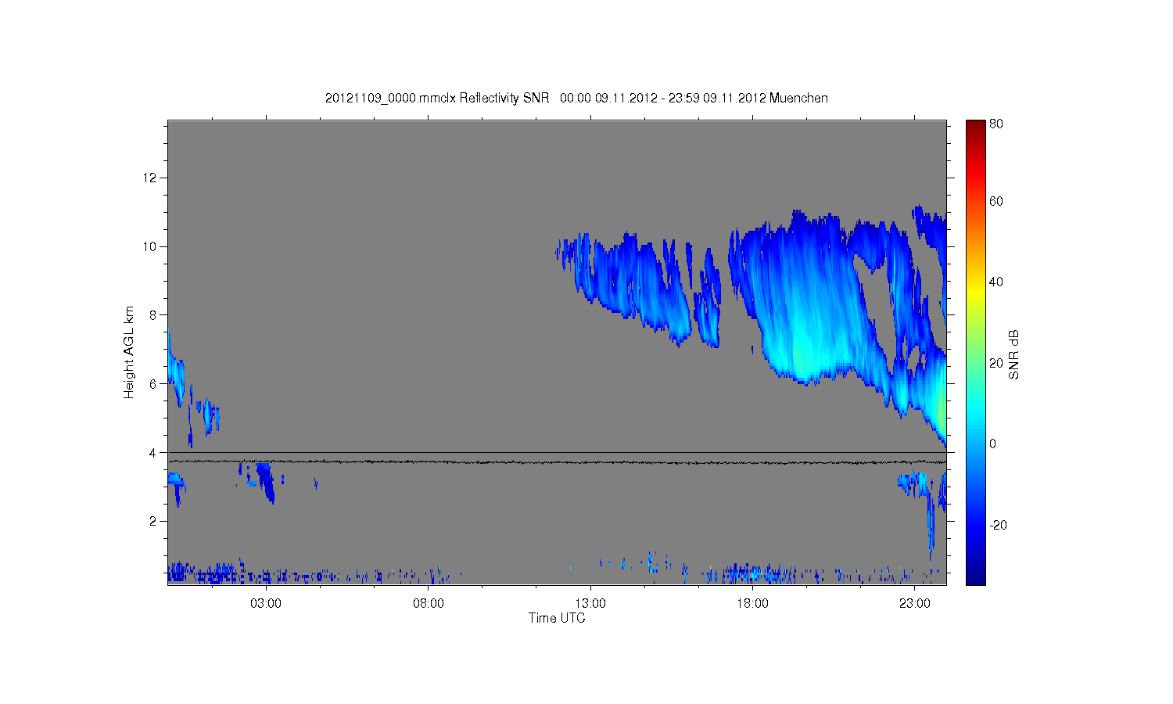Click the 'SNR dB' colorbar label
Image resolution: width=1173 pixels, height=704 pixels.
click(x=1013, y=354)
